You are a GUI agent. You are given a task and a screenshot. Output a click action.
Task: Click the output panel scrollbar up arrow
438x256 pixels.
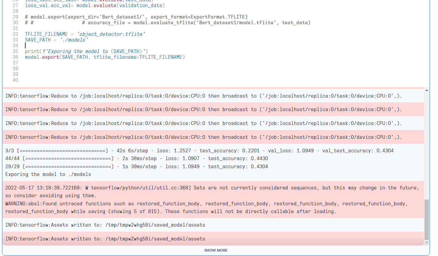(x=427, y=91)
